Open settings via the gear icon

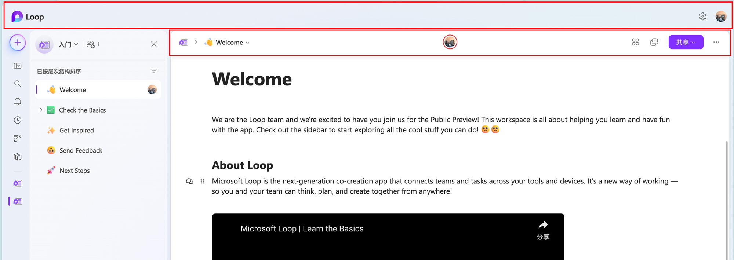(x=702, y=17)
